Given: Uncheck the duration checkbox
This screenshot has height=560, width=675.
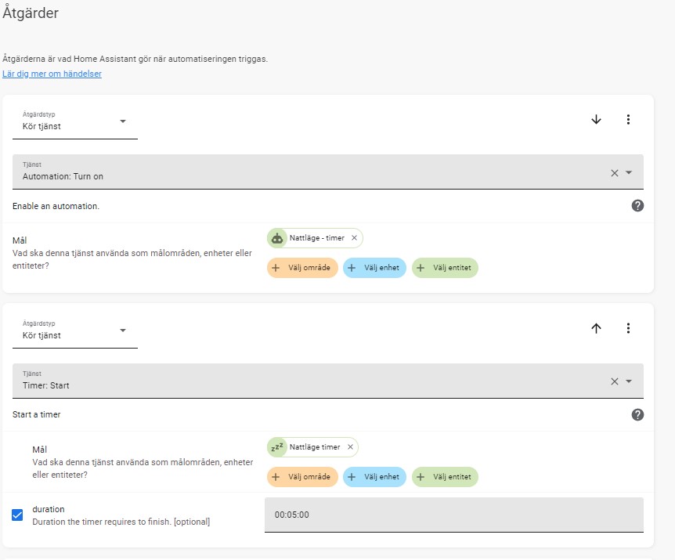Looking at the screenshot, I should (17, 515).
